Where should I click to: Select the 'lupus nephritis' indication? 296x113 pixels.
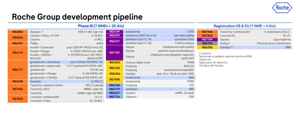(x=282, y=39)
